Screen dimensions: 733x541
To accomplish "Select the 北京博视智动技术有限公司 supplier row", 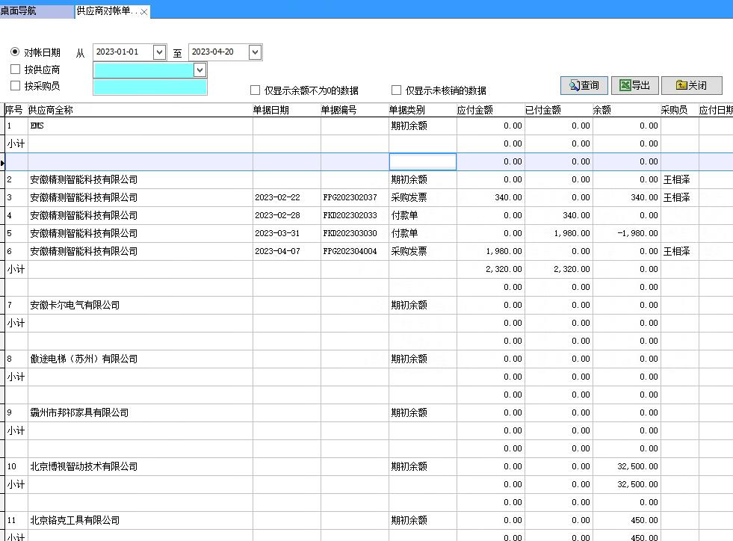I will 84,466.
